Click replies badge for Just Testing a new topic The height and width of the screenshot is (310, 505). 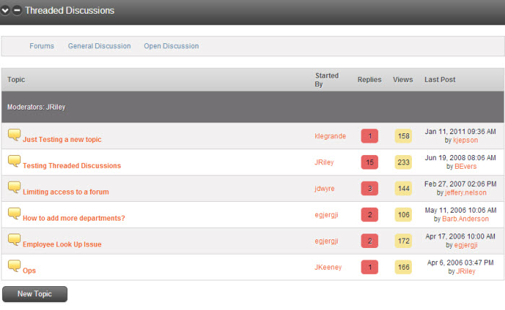(369, 136)
